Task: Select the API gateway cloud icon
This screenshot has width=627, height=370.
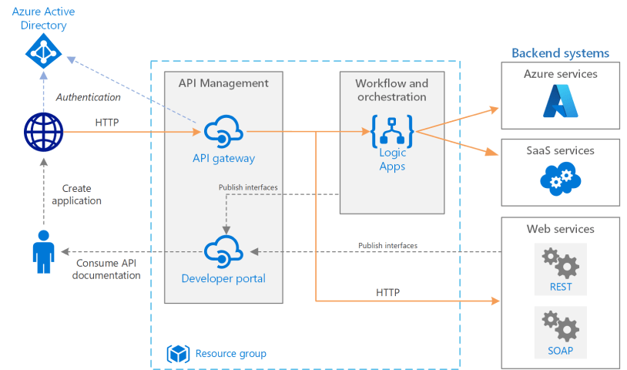Action: click(x=223, y=131)
